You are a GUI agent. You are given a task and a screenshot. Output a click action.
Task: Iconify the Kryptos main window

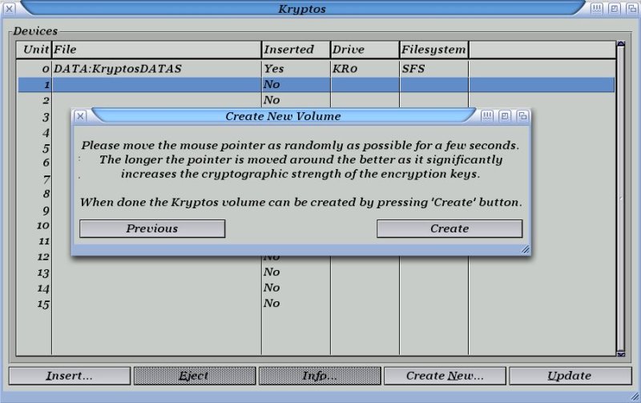(x=596, y=9)
